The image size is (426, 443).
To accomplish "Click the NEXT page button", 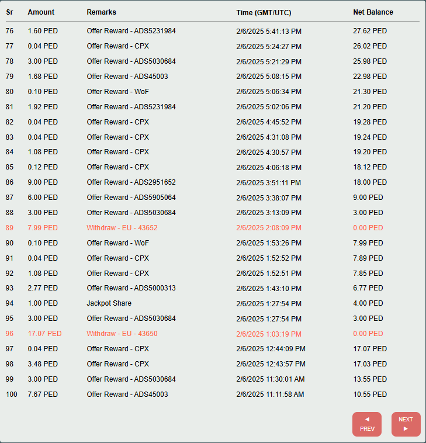I will [x=406, y=424].
